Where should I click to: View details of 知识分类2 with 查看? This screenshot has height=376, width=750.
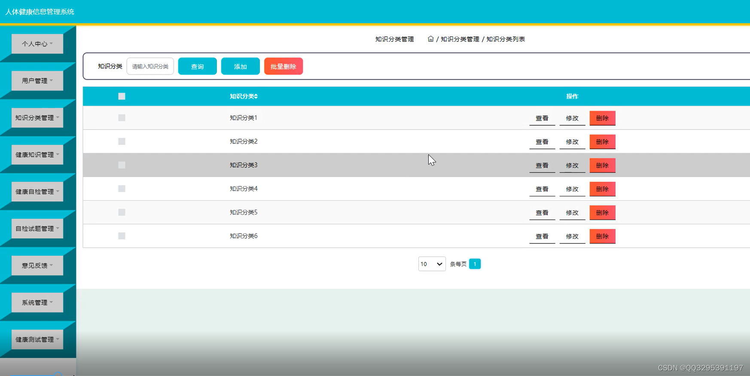542,142
